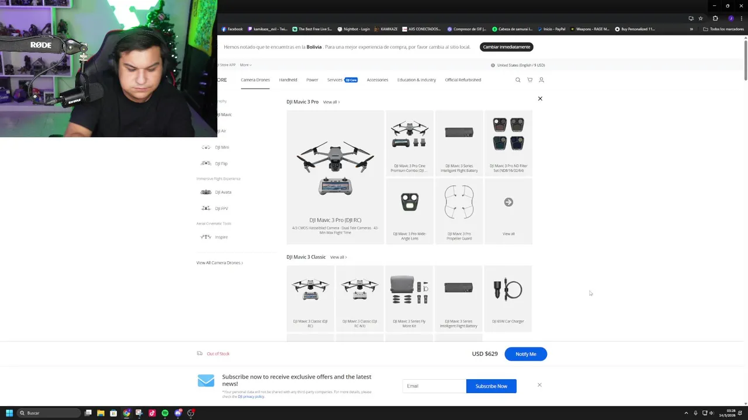Bookmark this page with star icon
This screenshot has width=748, height=420.
coord(701,18)
